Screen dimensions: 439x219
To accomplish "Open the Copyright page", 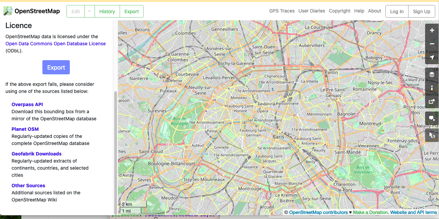I will (x=339, y=11).
